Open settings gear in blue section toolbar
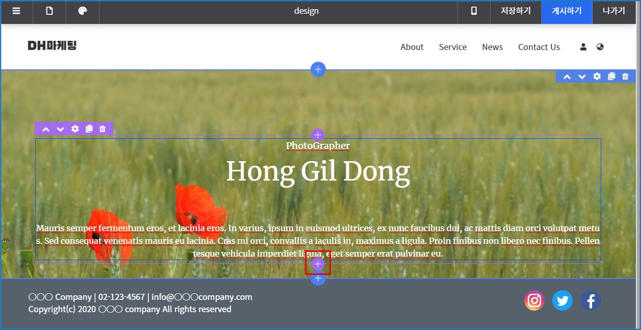The image size is (641, 330). tap(597, 77)
